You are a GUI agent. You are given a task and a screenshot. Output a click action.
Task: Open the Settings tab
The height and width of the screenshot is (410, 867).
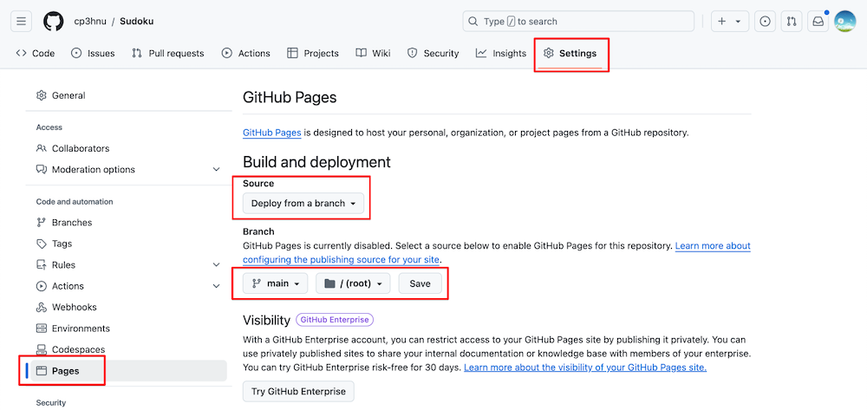570,53
